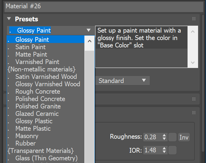The image size is (206, 163).
Task: Pick the Matte Plastic preset
Action: tap(45, 128)
